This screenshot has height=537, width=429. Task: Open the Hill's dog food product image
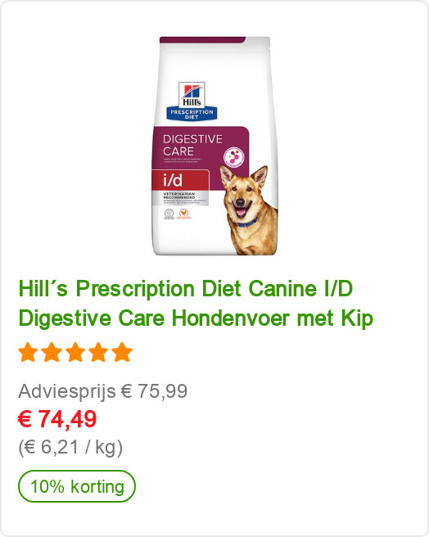pos(215,146)
